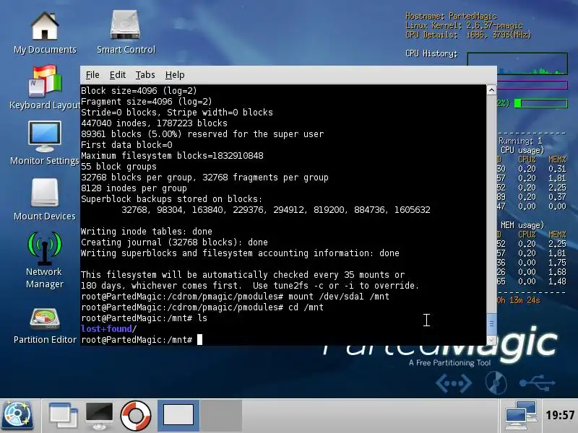Click the lifebuoy help icon in taskbar
The image size is (578, 433).
point(136,416)
